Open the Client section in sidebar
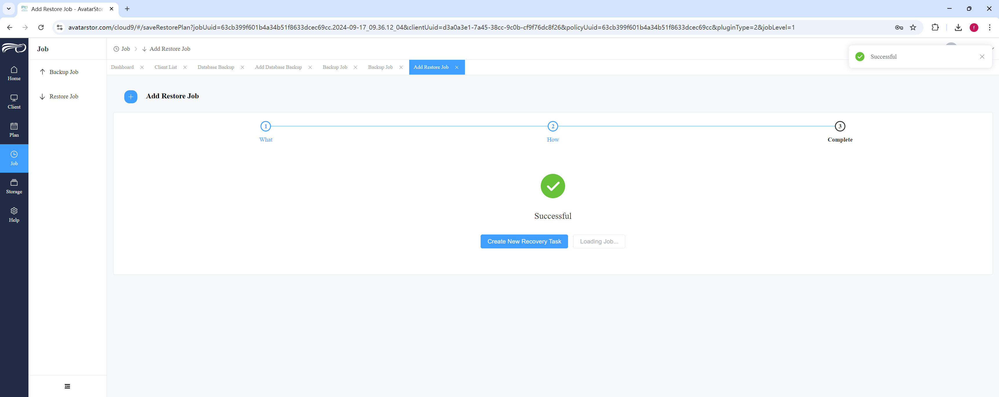Image resolution: width=999 pixels, height=397 pixels. (x=14, y=102)
